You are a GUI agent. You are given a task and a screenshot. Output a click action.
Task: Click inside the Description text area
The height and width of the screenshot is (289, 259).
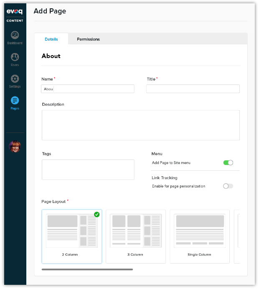140,125
